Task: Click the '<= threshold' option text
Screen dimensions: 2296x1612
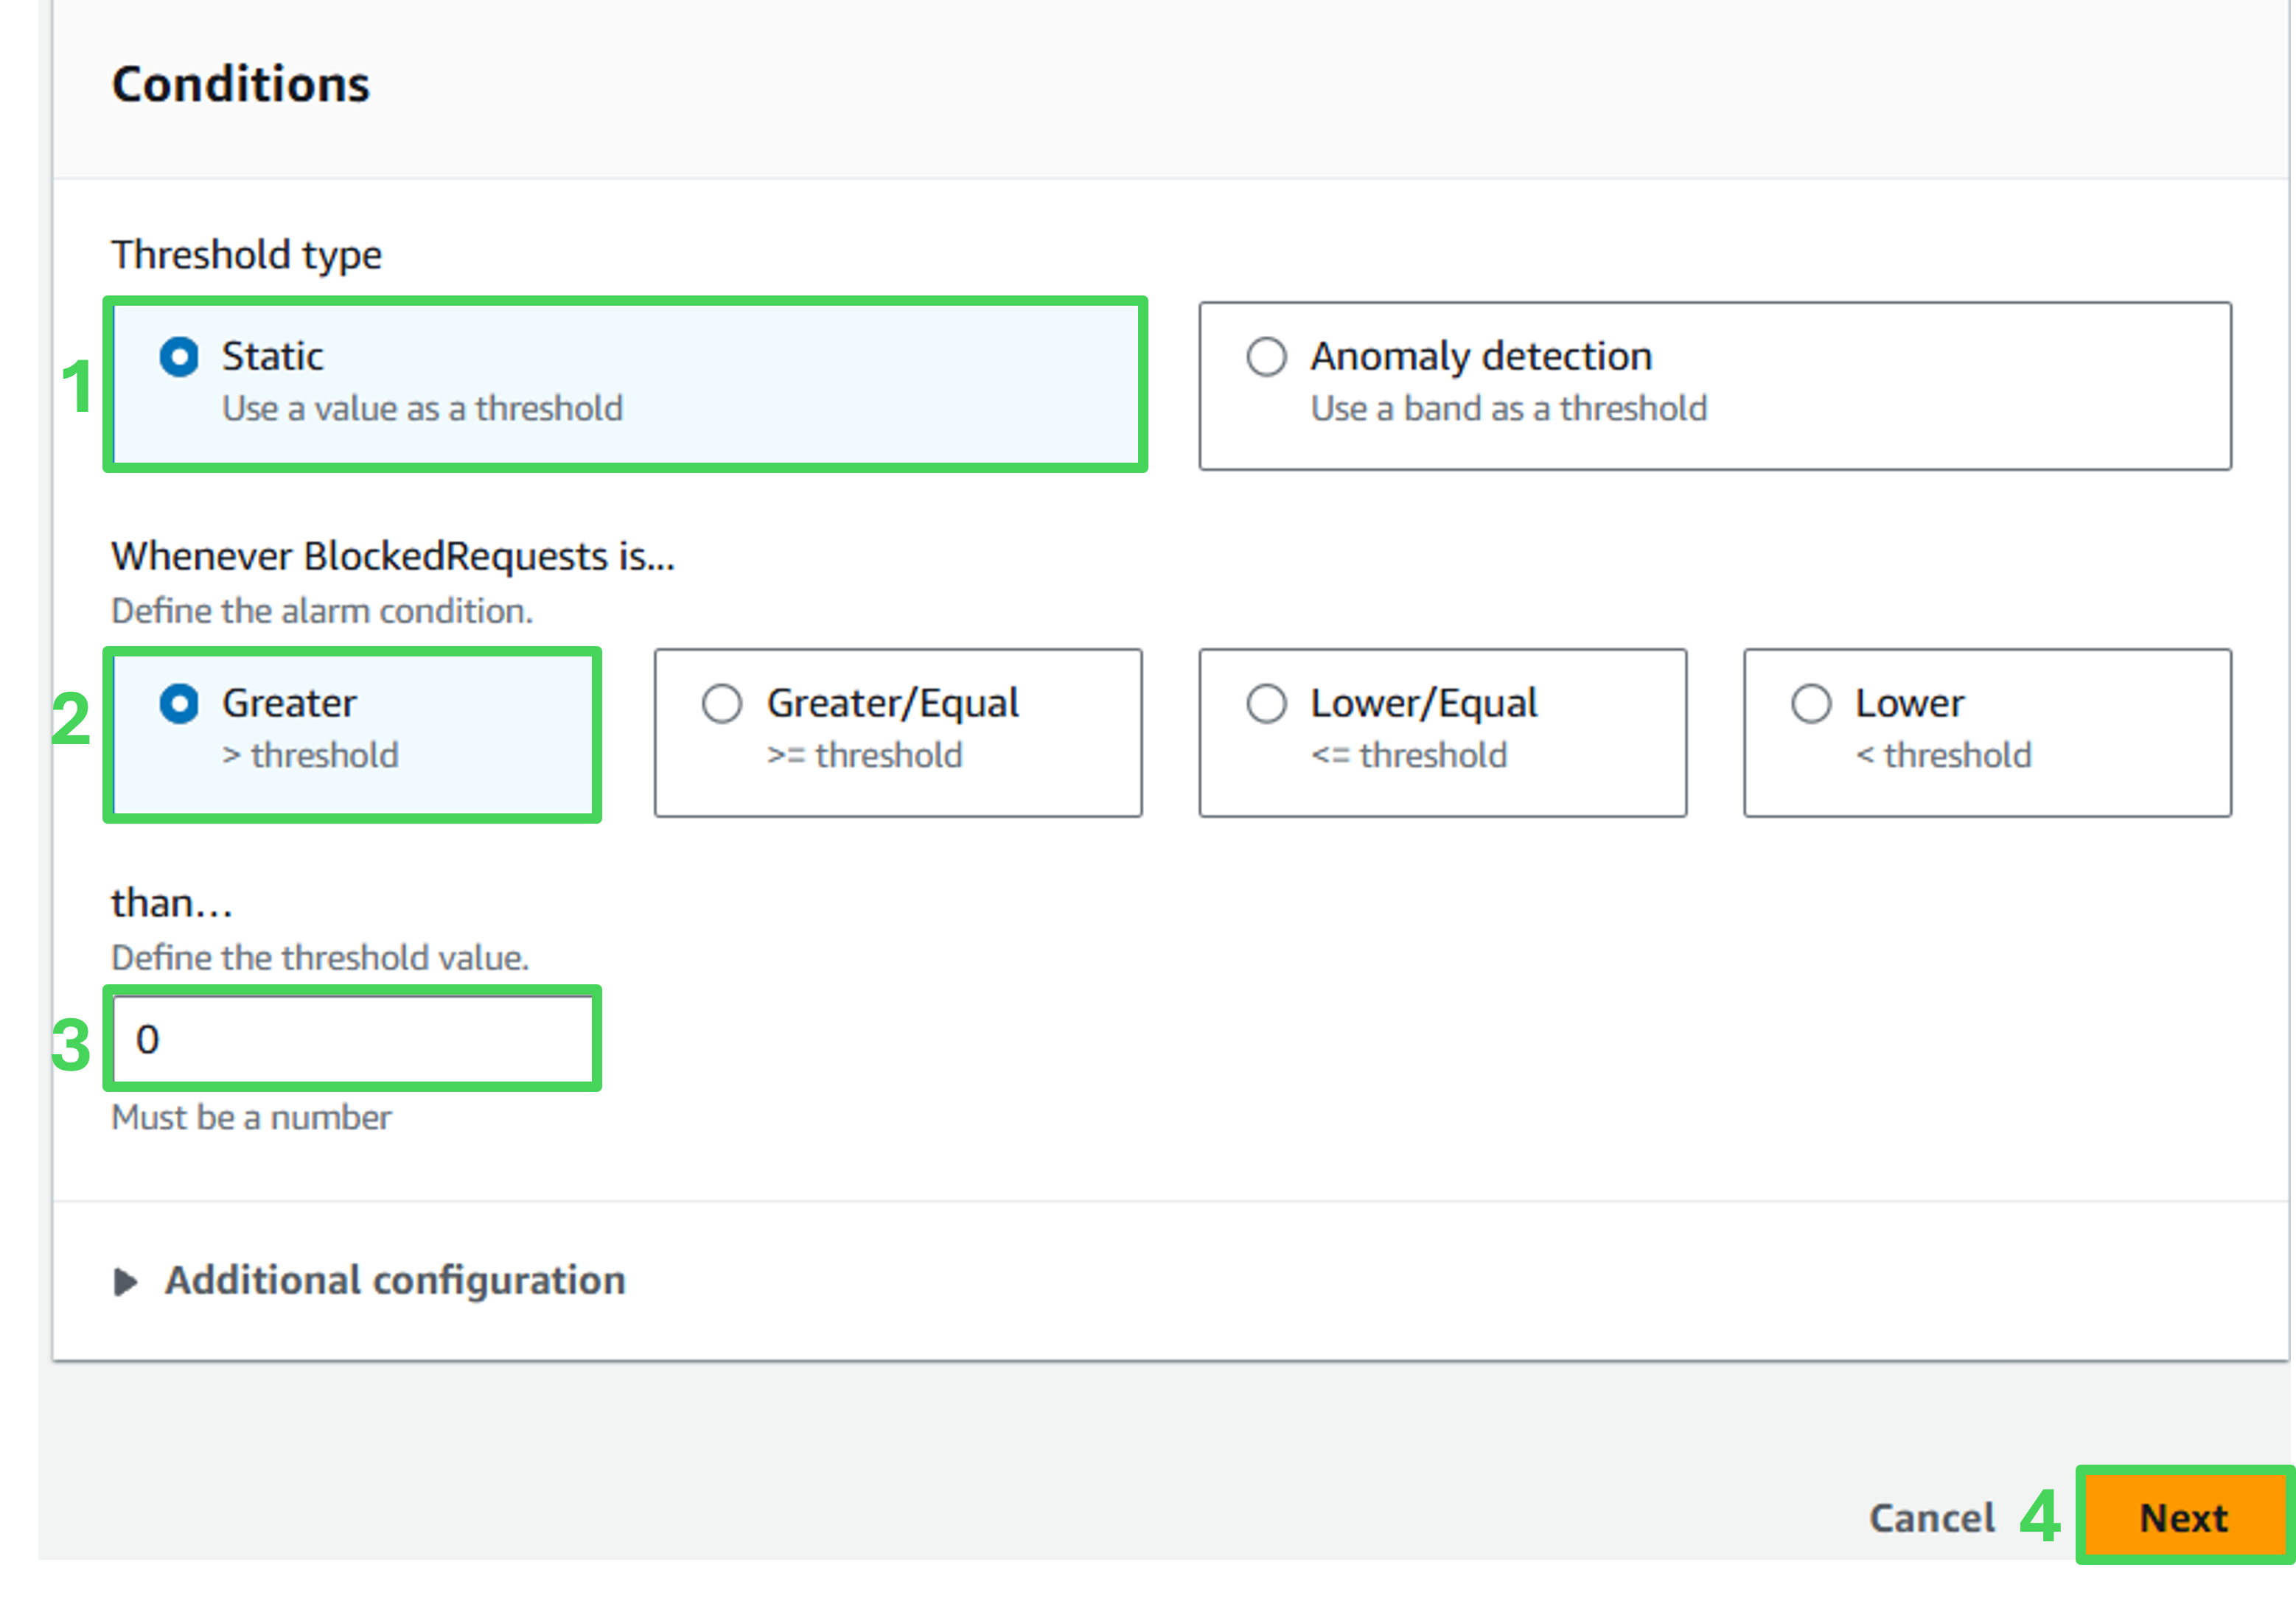Action: pos(1408,755)
